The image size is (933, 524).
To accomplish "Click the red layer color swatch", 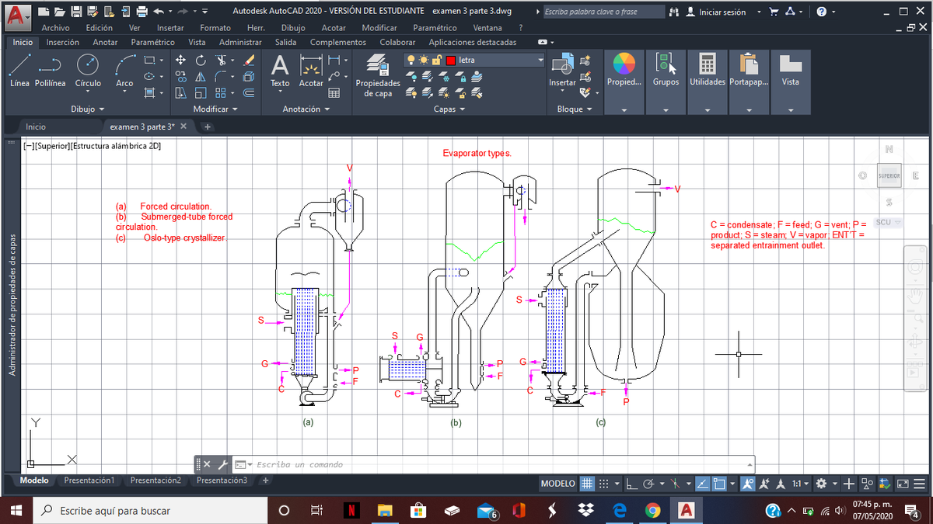I will 451,60.
